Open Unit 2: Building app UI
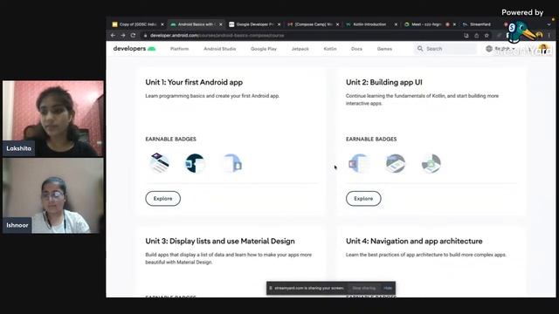This screenshot has height=314, width=559. point(384,82)
